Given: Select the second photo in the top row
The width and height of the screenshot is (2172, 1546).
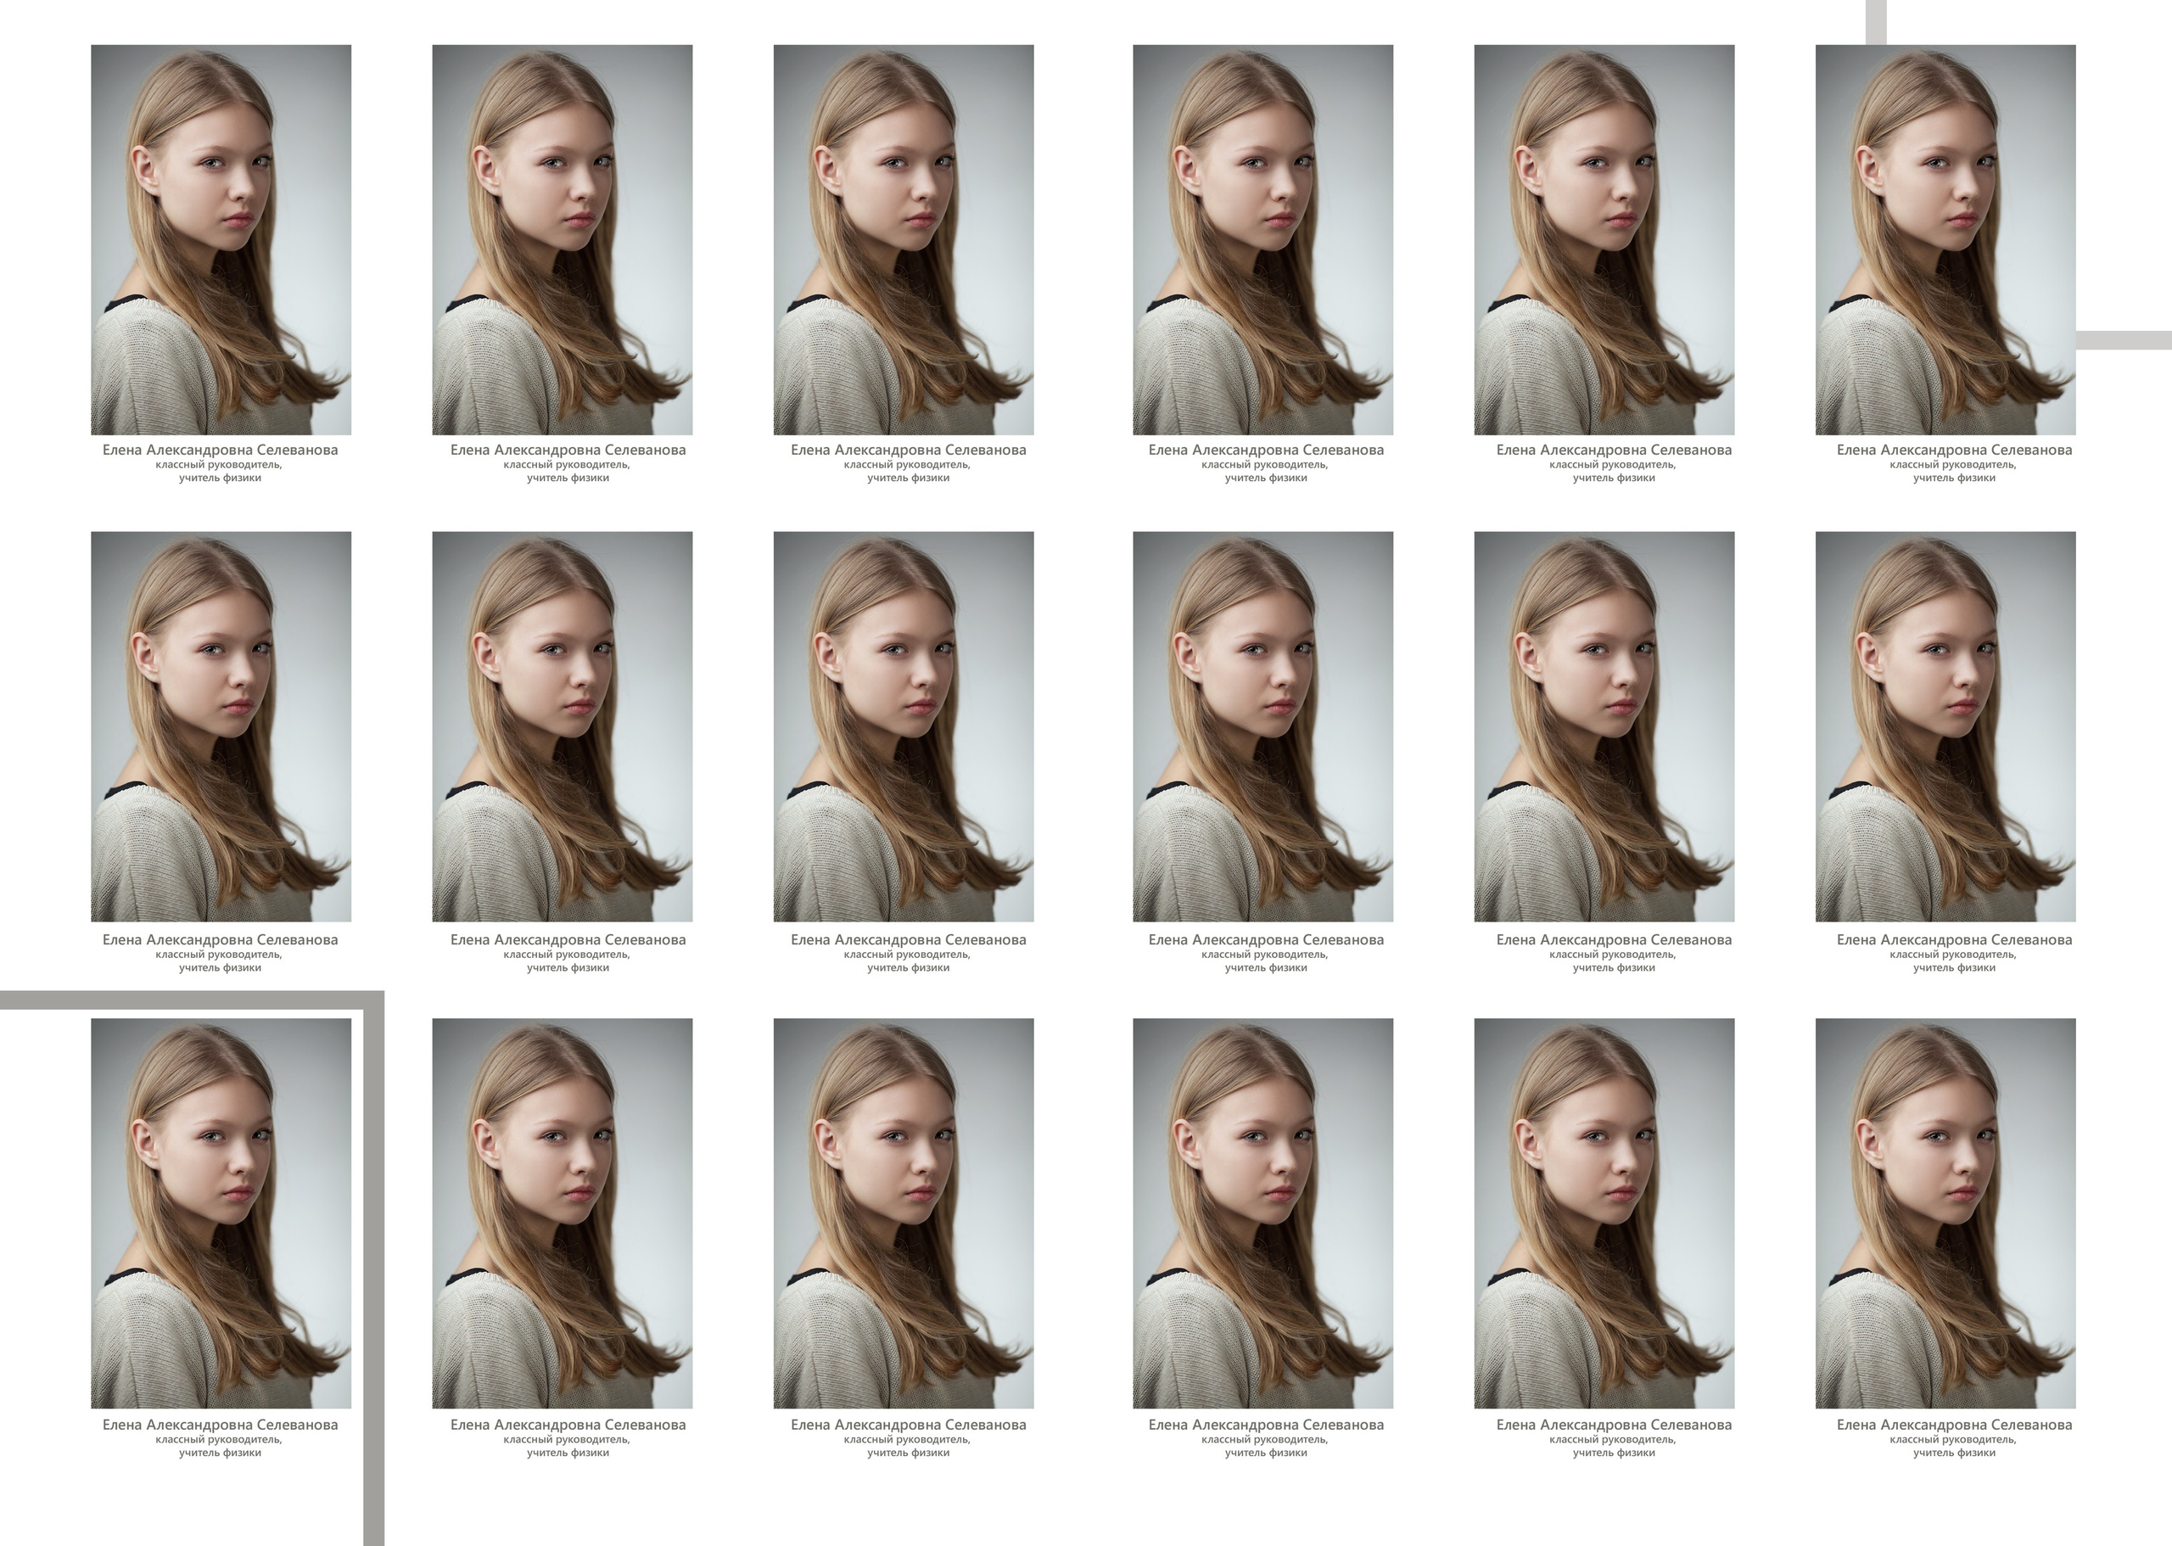Looking at the screenshot, I should pyautogui.click(x=562, y=240).
